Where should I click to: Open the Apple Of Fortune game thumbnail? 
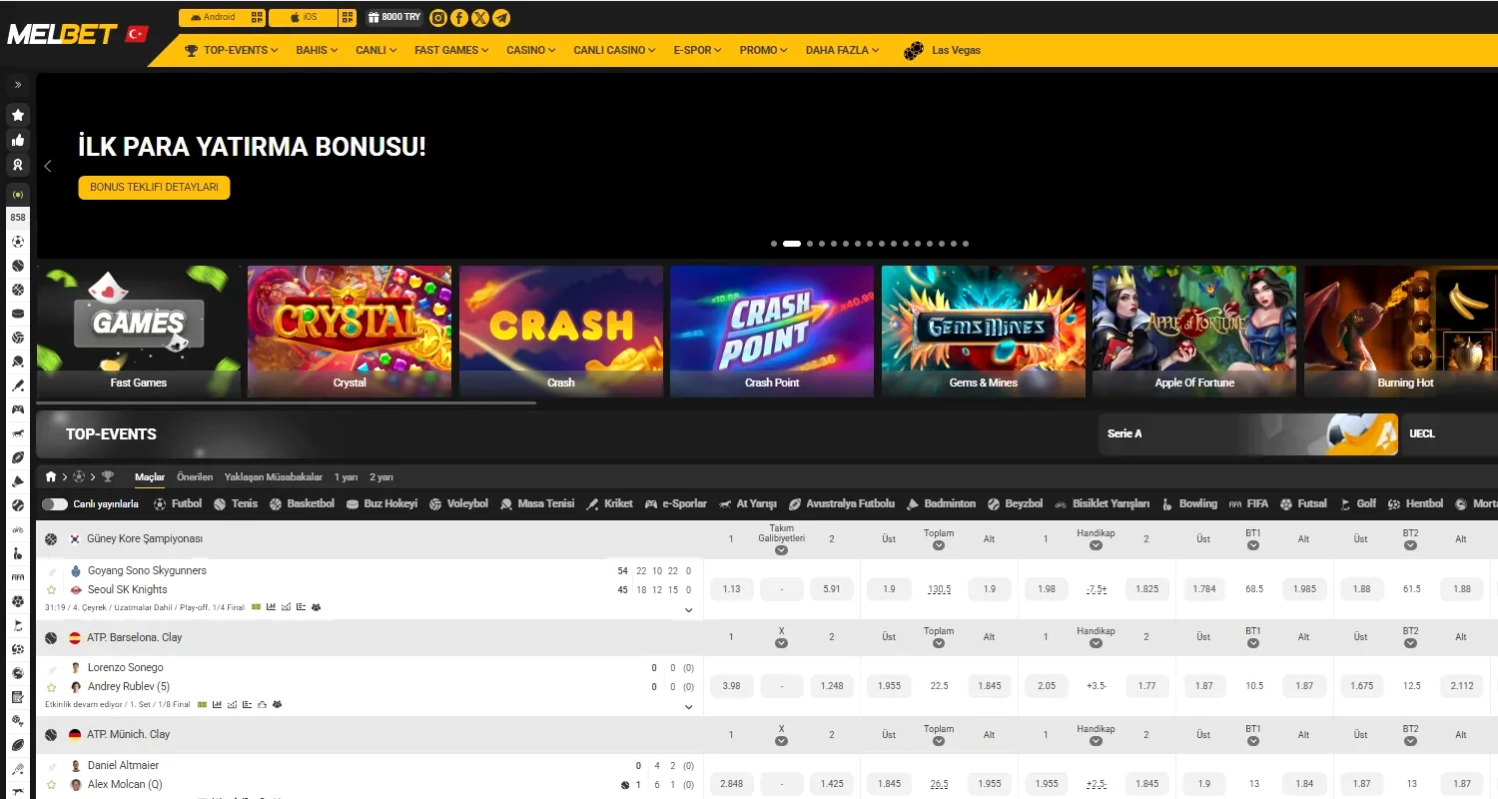[x=1194, y=332]
